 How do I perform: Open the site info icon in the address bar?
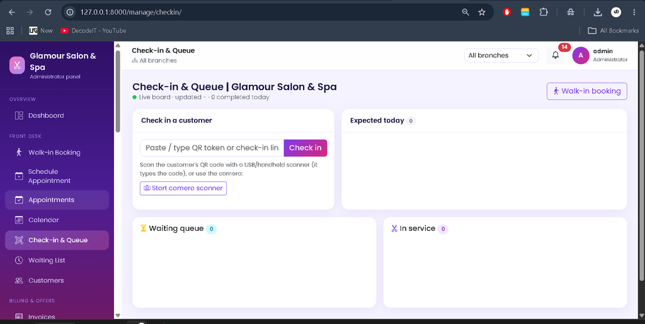[70, 13]
